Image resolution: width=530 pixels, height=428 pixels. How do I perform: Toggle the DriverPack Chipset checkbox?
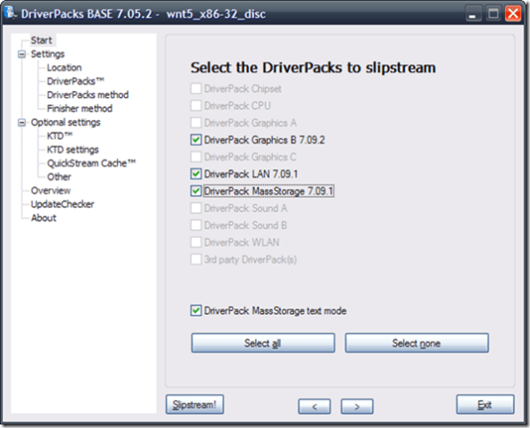(x=196, y=88)
